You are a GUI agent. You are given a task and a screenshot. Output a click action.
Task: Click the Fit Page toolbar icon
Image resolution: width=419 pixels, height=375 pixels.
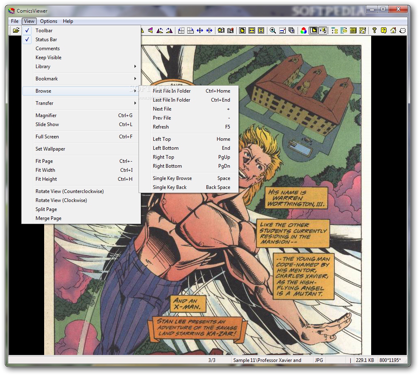point(242,31)
